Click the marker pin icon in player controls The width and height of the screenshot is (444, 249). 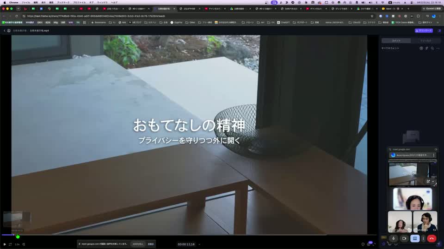[363, 244]
